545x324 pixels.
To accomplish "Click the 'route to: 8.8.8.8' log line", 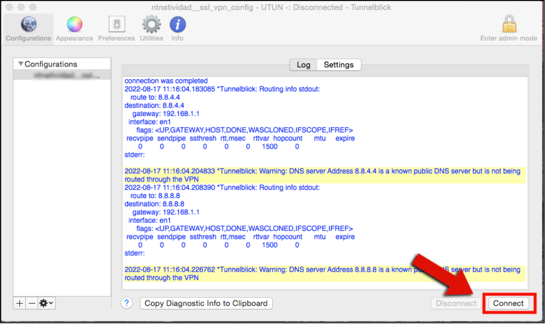I will [x=155, y=196].
